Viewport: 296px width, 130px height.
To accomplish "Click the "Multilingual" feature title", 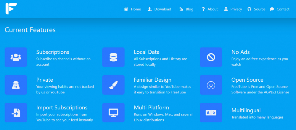I will click(x=246, y=110).
